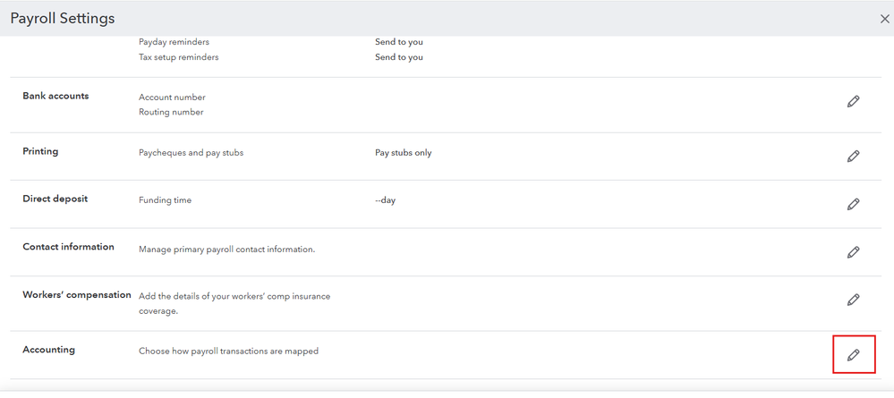The image size is (894, 398).
Task: Click the Accounting edit pencil
Action: 853,355
